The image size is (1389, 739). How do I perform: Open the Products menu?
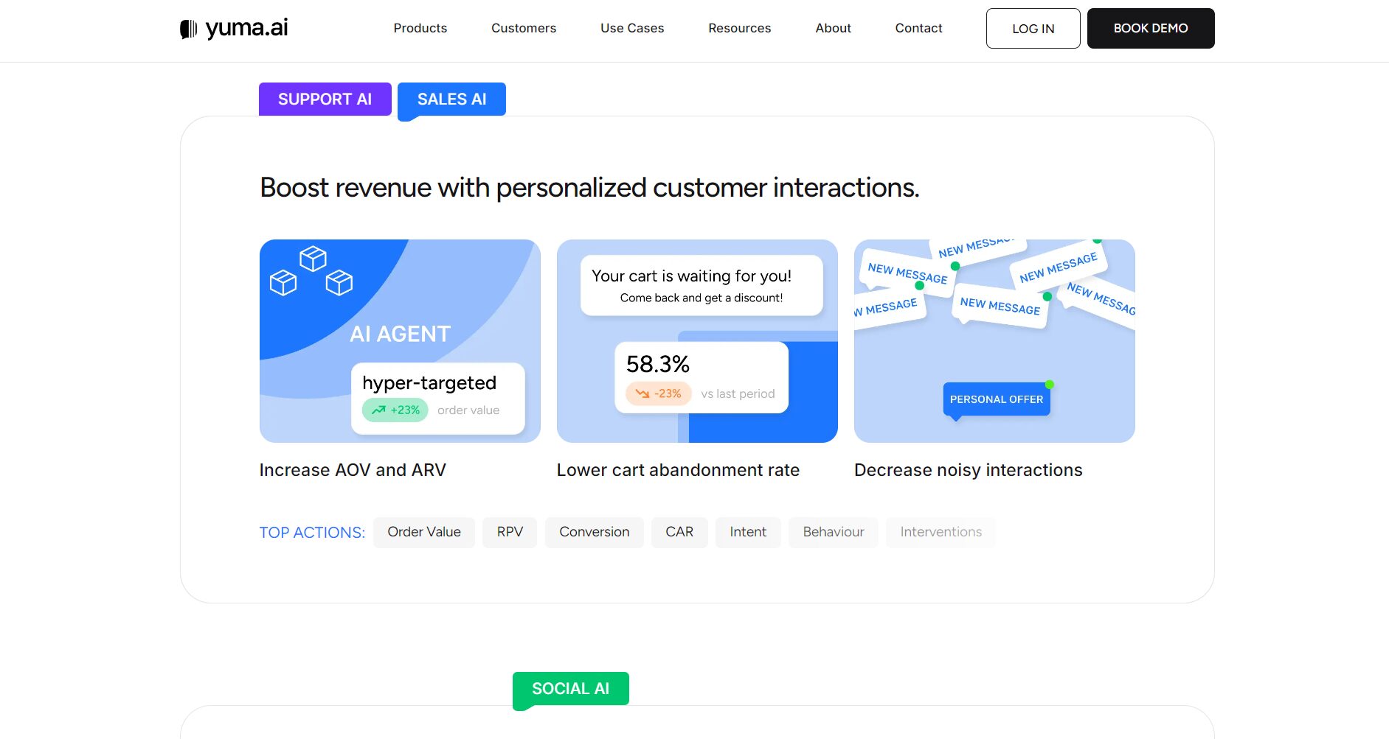pyautogui.click(x=420, y=28)
